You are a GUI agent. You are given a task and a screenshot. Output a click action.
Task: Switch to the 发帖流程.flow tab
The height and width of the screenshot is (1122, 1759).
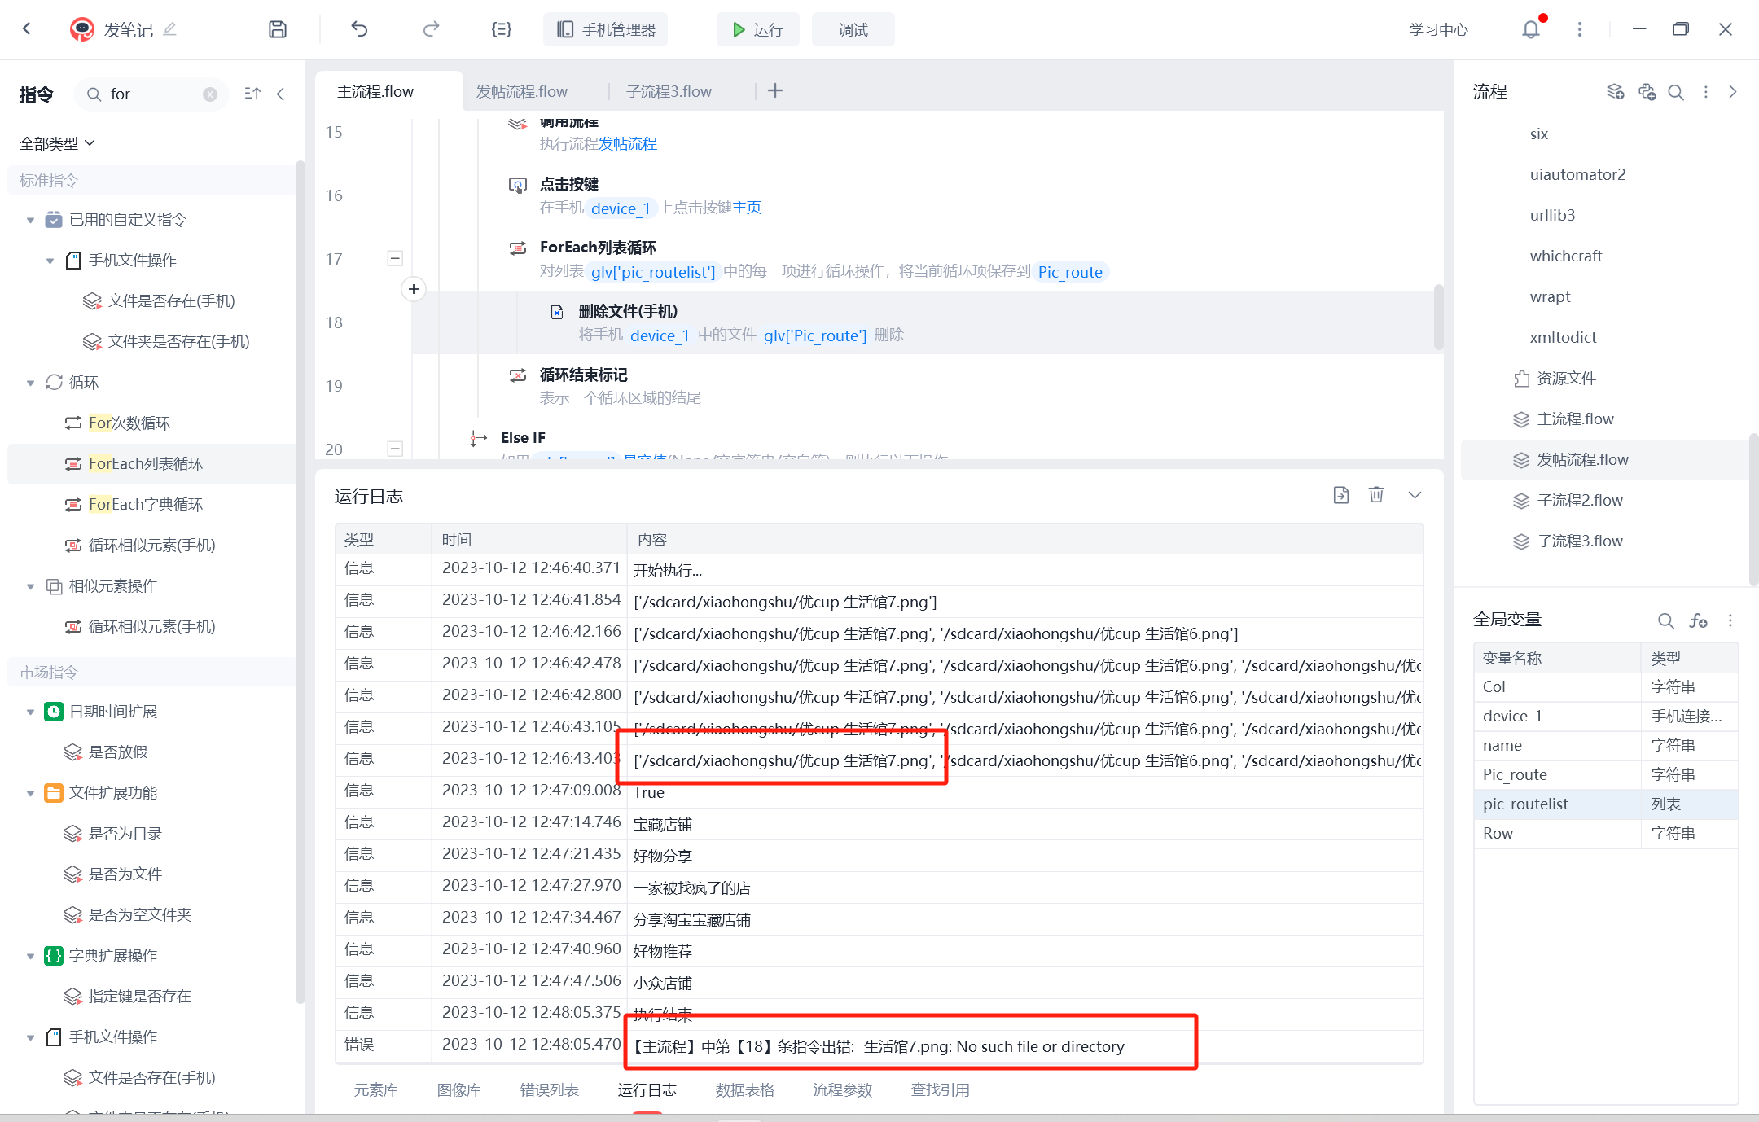521,91
